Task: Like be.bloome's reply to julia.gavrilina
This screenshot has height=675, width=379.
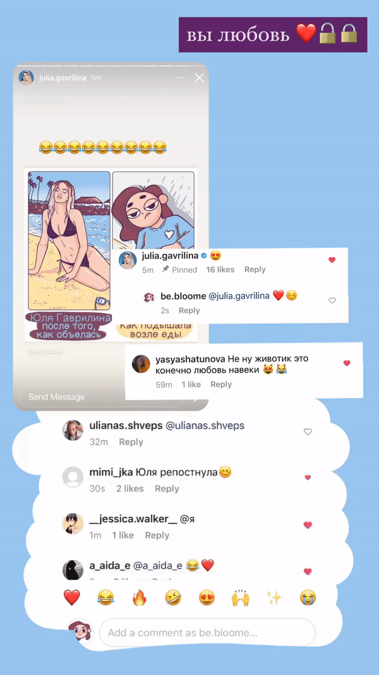Action: 332,300
